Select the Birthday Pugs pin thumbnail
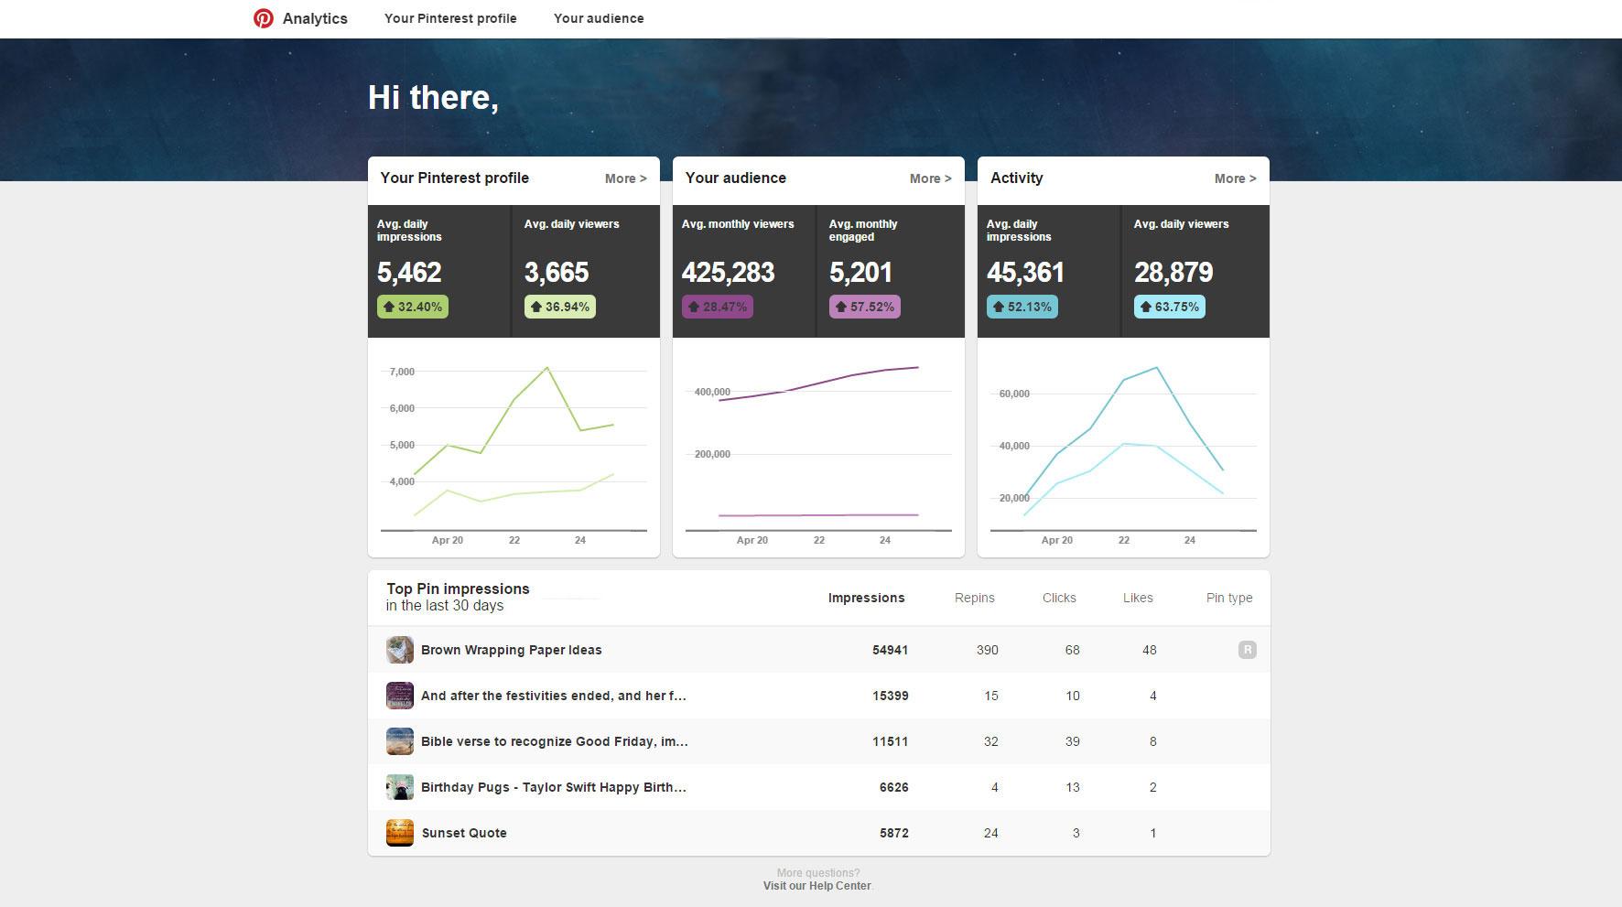Image resolution: width=1622 pixels, height=907 pixels. pos(399,787)
